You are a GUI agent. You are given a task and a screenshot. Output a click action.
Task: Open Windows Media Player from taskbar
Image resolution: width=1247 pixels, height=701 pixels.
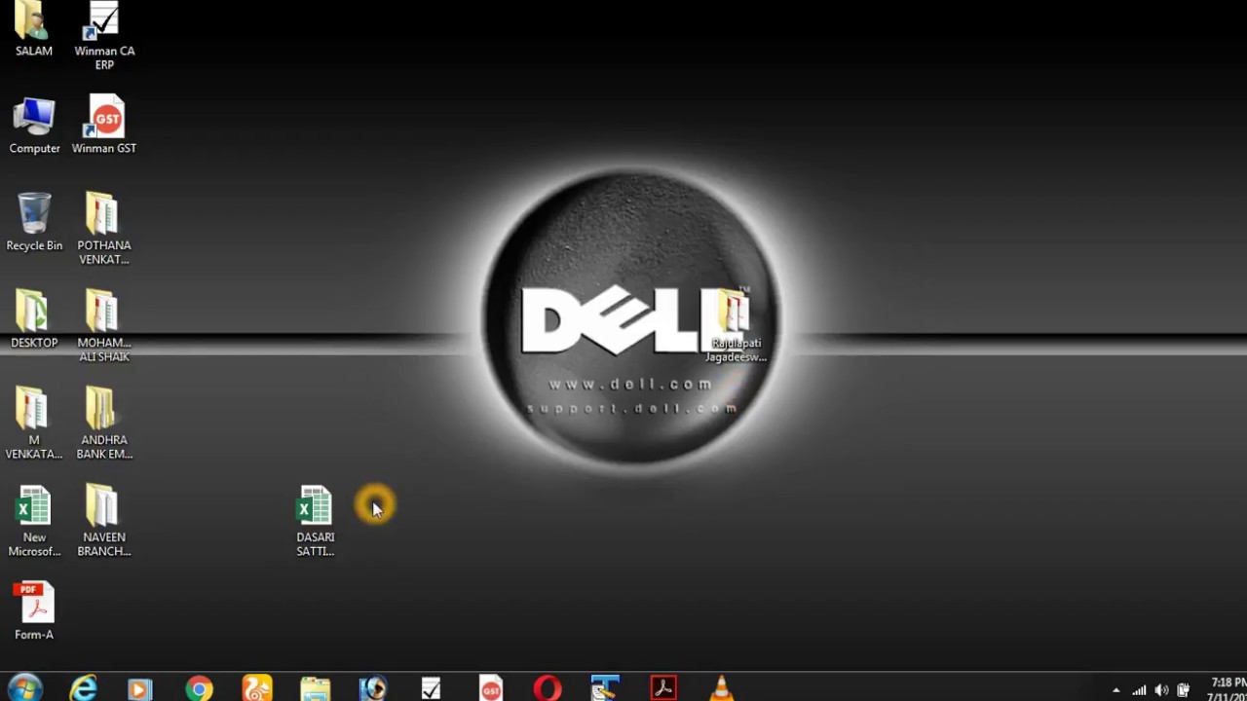(x=140, y=689)
